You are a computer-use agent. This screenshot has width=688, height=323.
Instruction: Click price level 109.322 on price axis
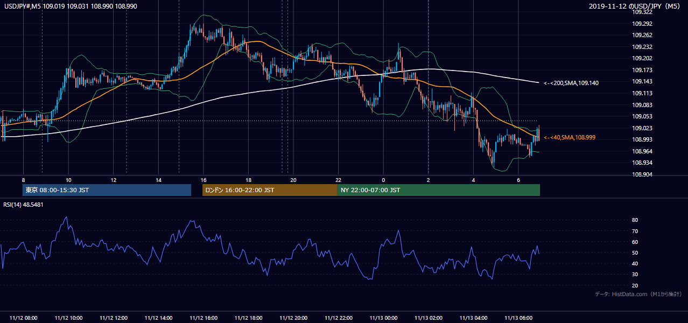pyautogui.click(x=642, y=12)
